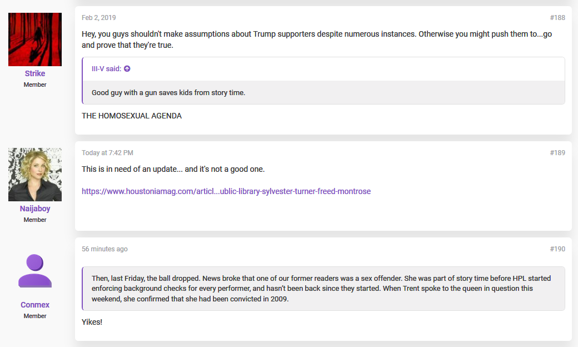The height and width of the screenshot is (347, 578).
Task: View Naijaboy's avatar picture
Action: 35,175
